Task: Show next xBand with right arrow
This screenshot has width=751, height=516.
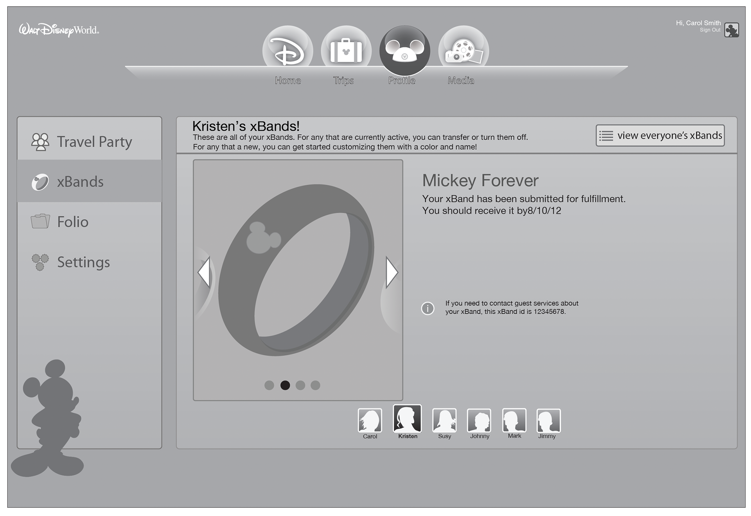Action: pos(392,272)
